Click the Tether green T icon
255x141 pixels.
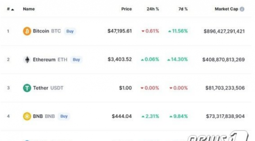point(27,88)
